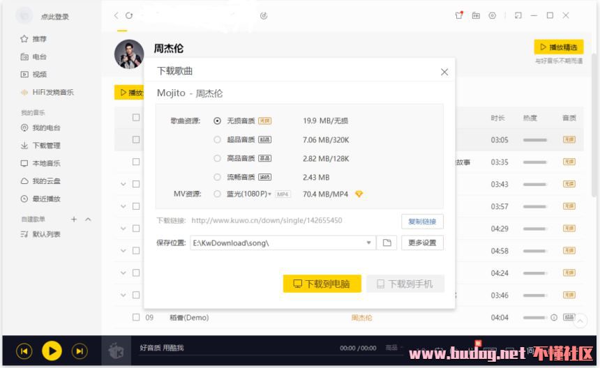Image resolution: width=600 pixels, height=368 pixels.
Task: Expand the chevron on the 04:29 row
Action: click(123, 229)
